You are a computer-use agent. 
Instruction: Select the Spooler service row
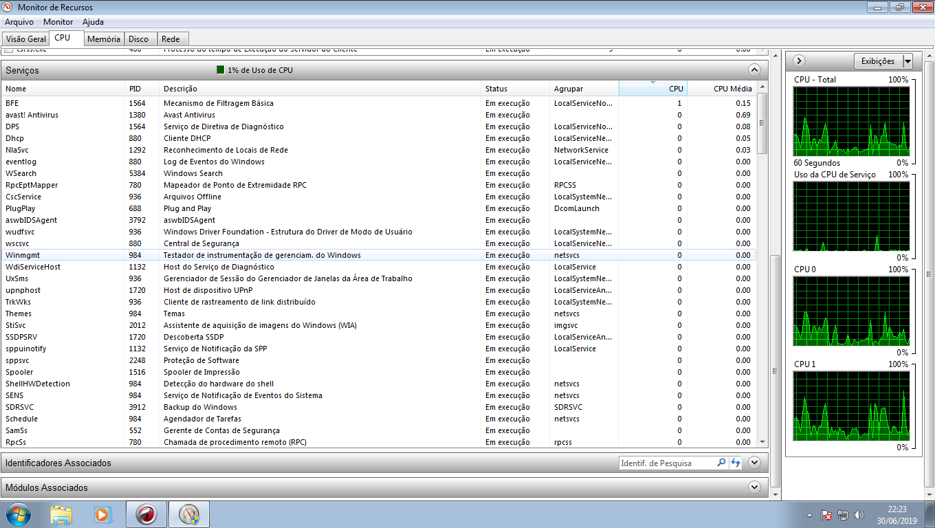click(378, 372)
